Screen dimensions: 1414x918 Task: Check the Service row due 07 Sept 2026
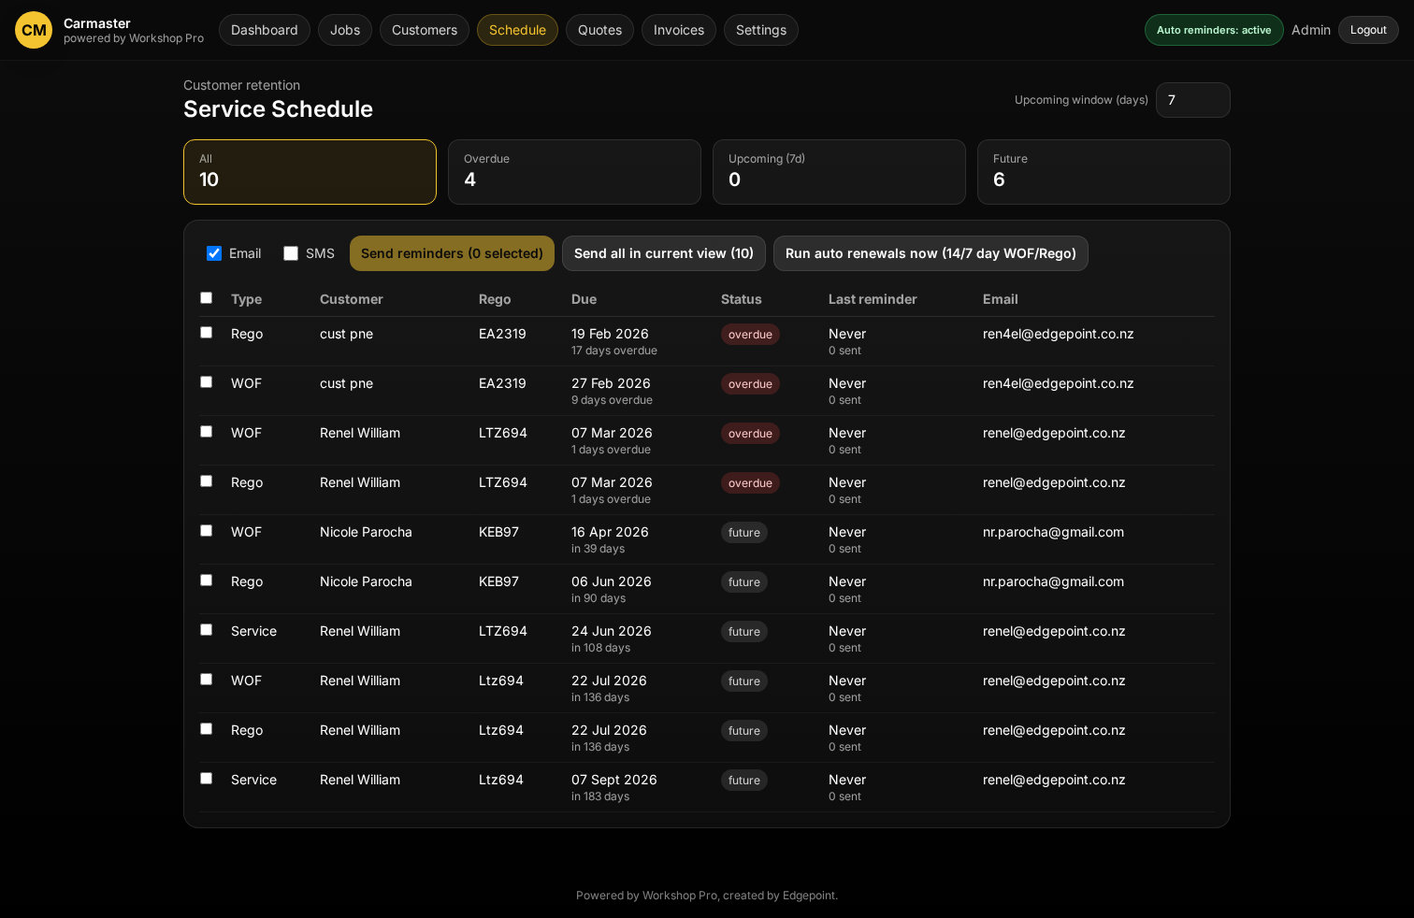click(207, 779)
